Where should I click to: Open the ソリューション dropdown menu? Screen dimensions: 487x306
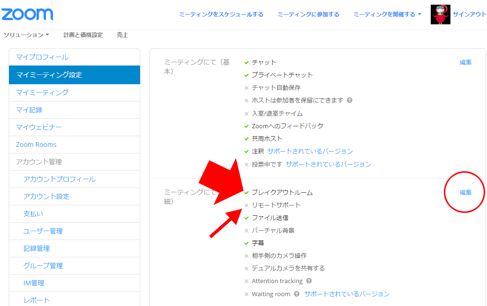26,35
